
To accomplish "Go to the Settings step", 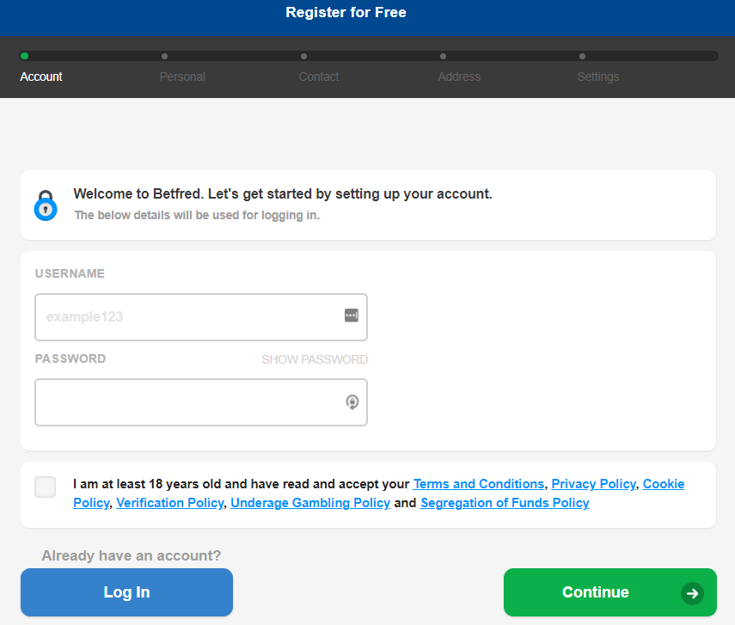I will [x=598, y=77].
